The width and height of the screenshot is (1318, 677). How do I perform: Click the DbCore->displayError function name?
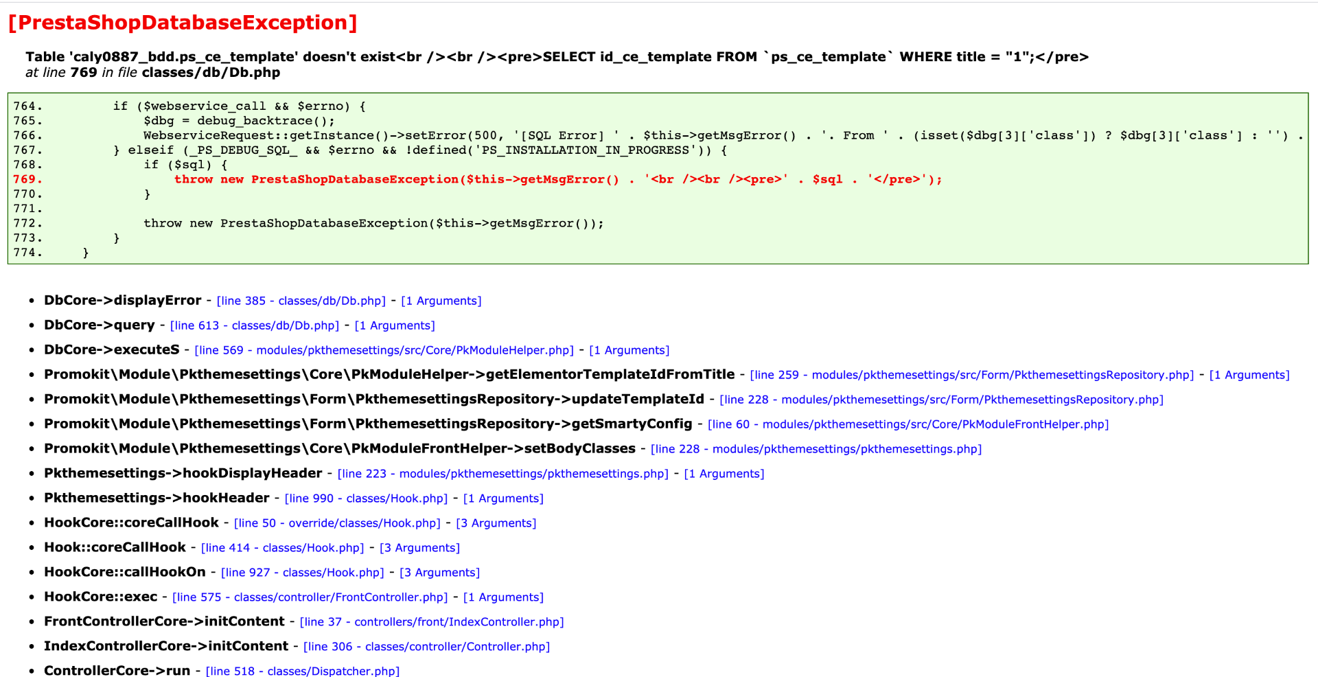pos(123,300)
